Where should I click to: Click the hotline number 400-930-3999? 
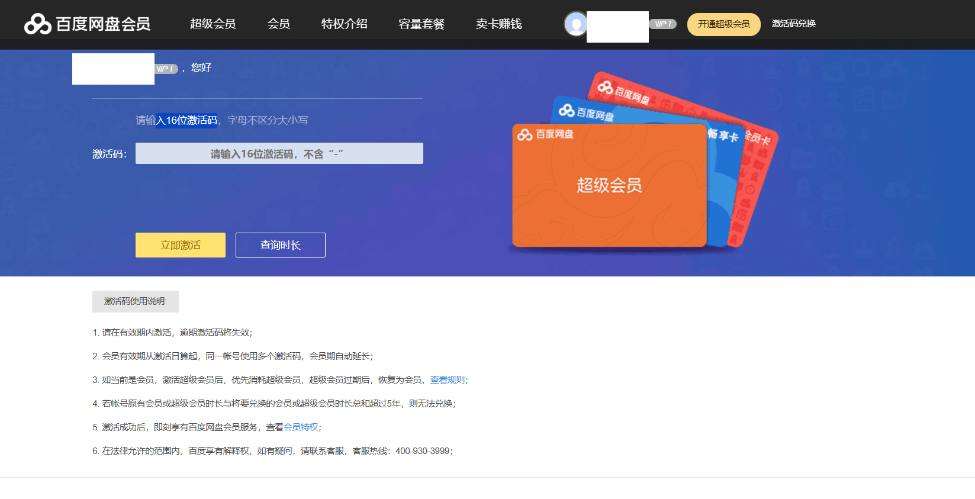coord(423,451)
